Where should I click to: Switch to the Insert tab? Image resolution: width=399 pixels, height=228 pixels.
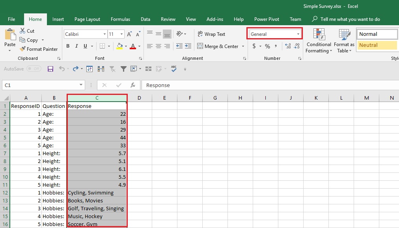click(58, 19)
